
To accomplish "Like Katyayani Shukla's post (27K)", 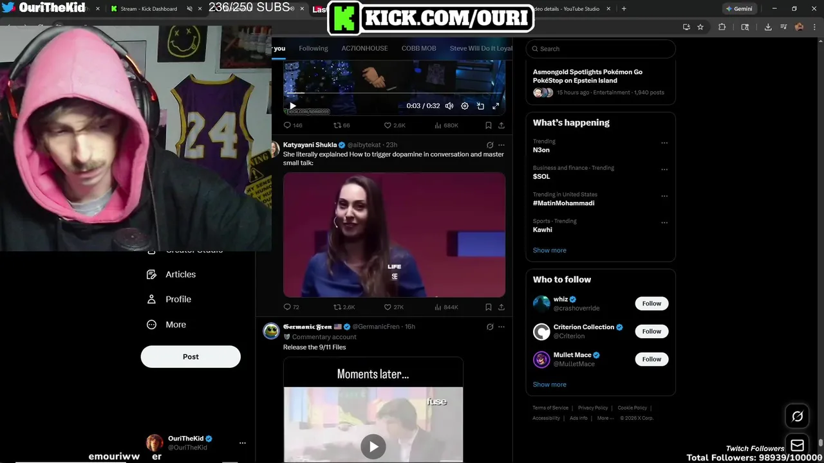I will pos(394,307).
